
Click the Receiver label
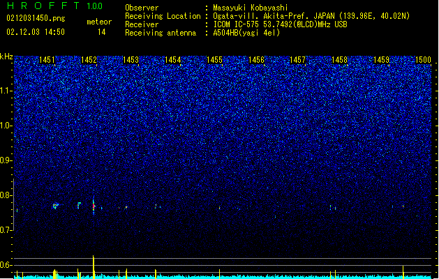[x=142, y=24]
